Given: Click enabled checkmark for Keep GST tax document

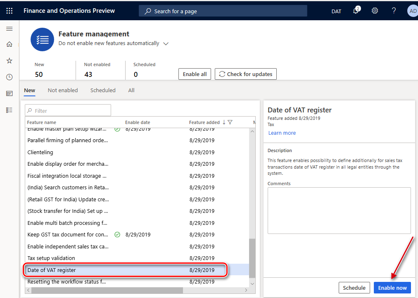Looking at the screenshot, I should (x=117, y=234).
